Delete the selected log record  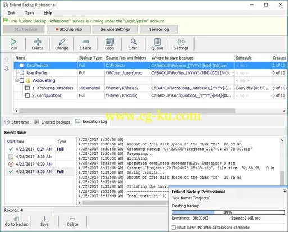tap(73, 221)
